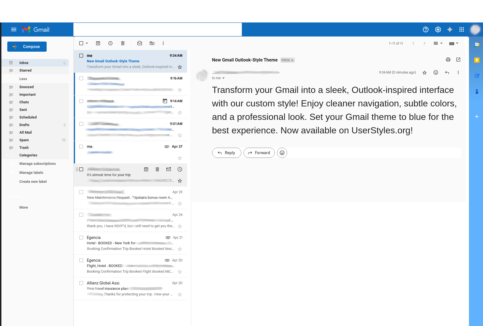Image resolution: width=483 pixels, height=326 pixels.
Task: Print the open Outlook-Style Theme email
Action: 448,60
